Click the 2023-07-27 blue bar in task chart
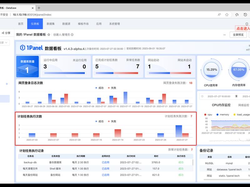 coord(179,131)
